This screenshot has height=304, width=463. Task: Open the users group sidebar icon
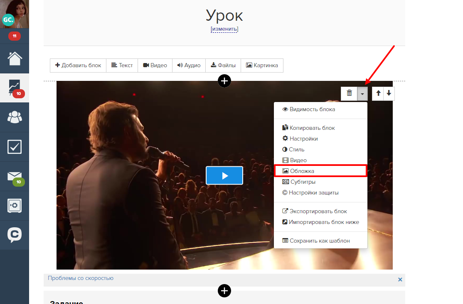point(15,117)
